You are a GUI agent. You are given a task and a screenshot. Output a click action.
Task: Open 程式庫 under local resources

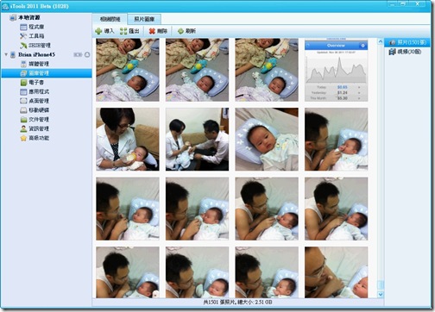(32, 27)
